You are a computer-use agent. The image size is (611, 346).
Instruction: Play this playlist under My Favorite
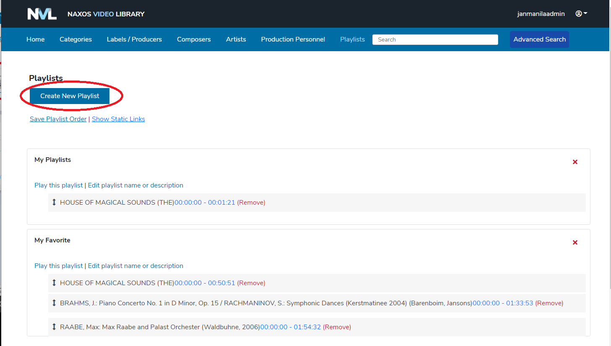tap(59, 266)
